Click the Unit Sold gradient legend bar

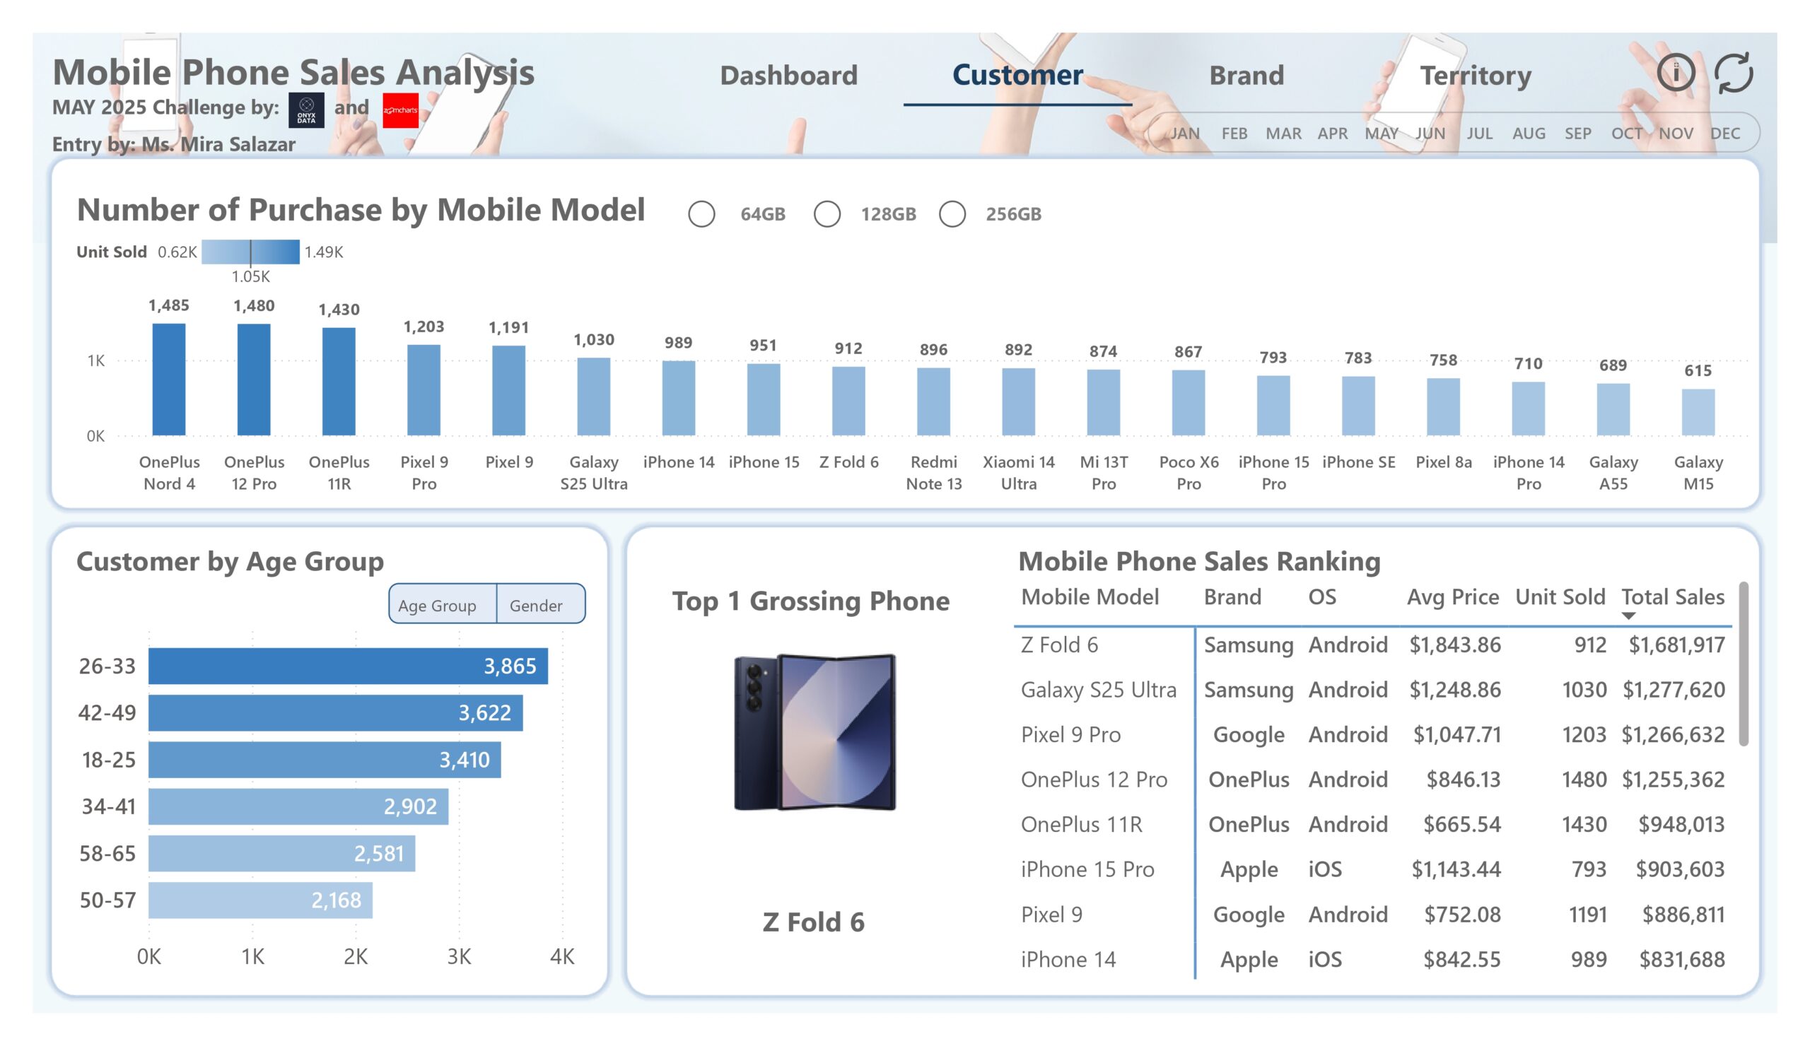tap(250, 252)
